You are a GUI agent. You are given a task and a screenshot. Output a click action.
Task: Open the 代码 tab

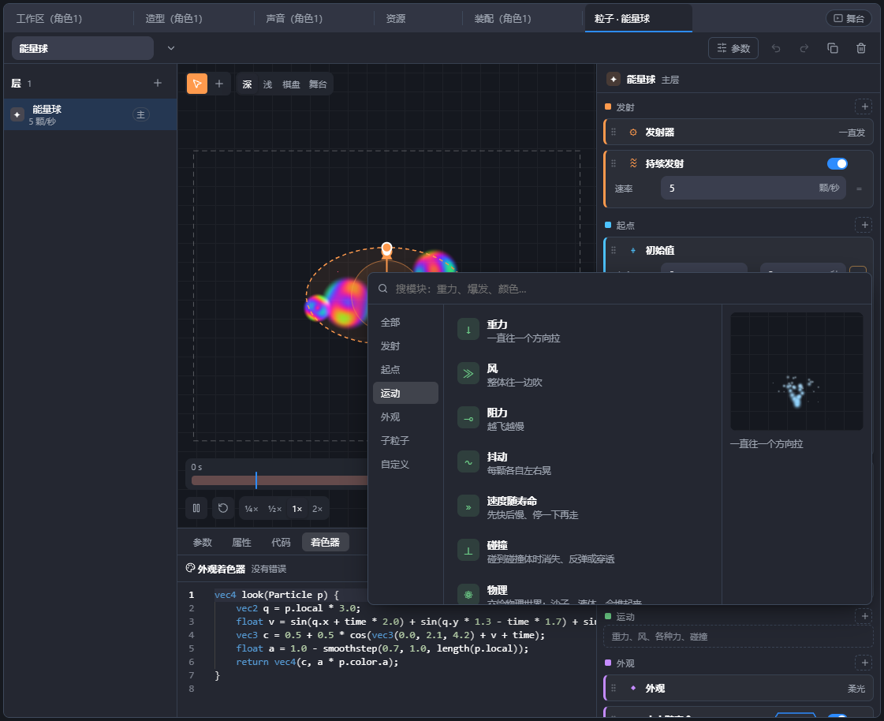[x=281, y=542]
